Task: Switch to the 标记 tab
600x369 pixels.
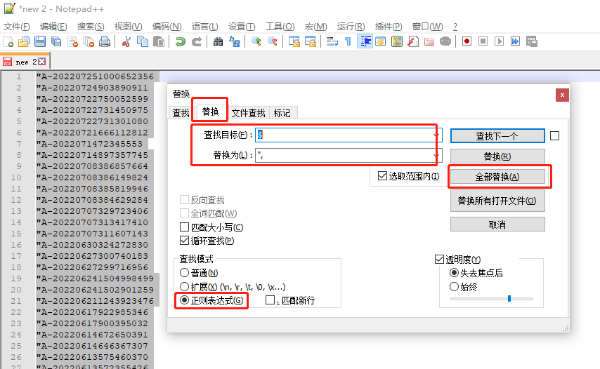Action: pos(282,113)
